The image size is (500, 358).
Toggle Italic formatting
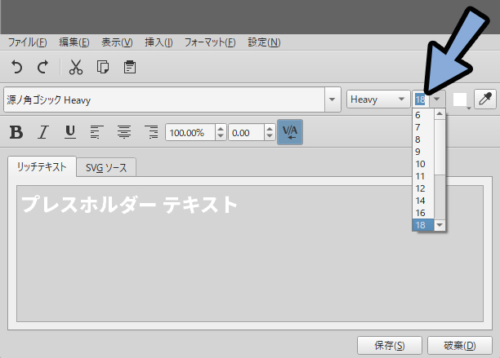(43, 132)
